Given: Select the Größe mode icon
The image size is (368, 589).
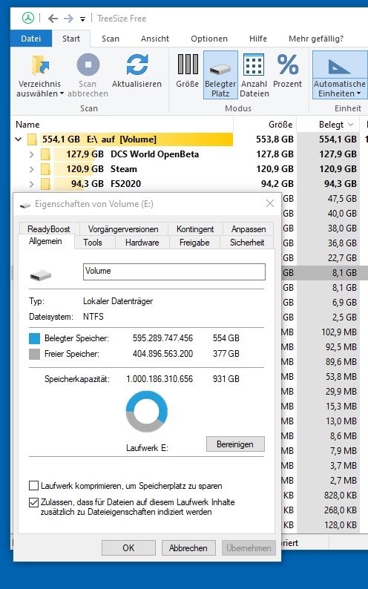Looking at the screenshot, I should 188,65.
